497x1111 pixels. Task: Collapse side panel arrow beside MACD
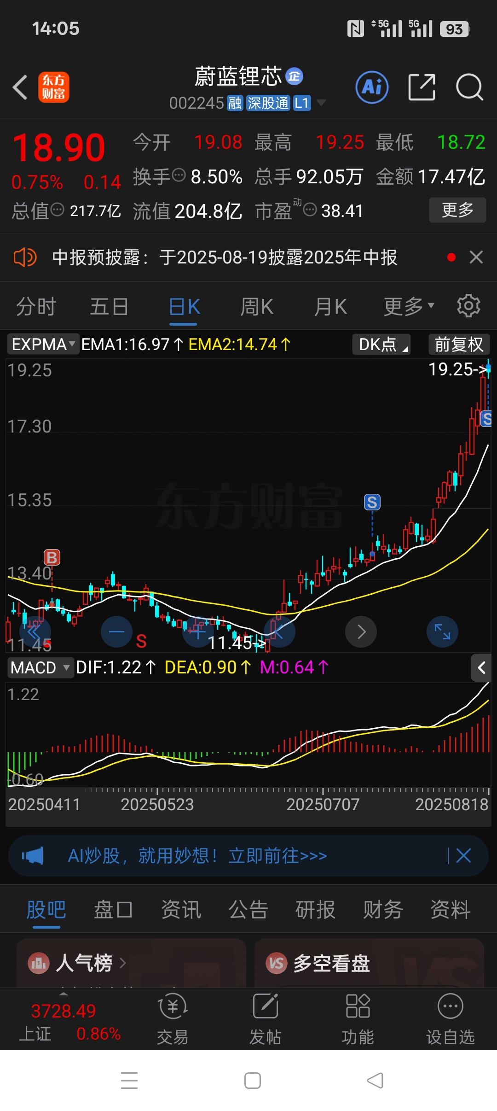point(481,667)
